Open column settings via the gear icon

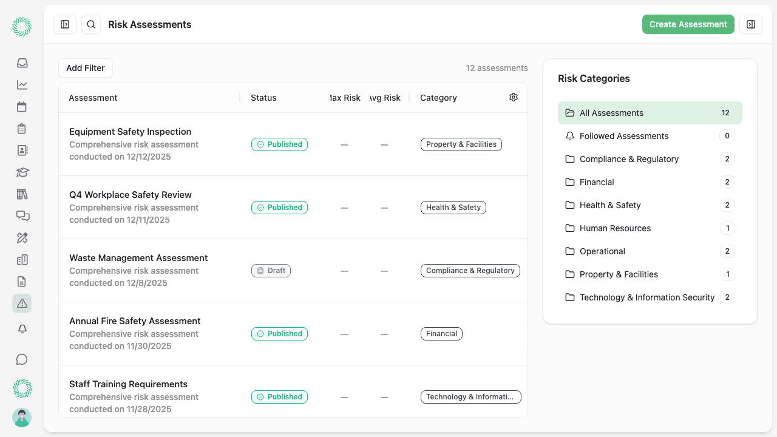coord(513,97)
